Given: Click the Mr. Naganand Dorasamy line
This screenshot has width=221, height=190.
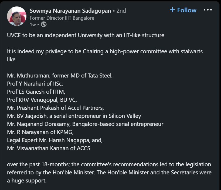Looking at the screenshot, I should click(x=85, y=124).
